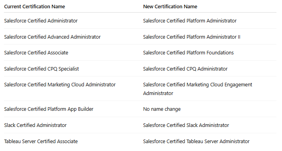Image resolution: width=282 pixels, height=151 pixels.
Task: Select 'Salesforce Certified Associate' cell
Action: click(36, 53)
